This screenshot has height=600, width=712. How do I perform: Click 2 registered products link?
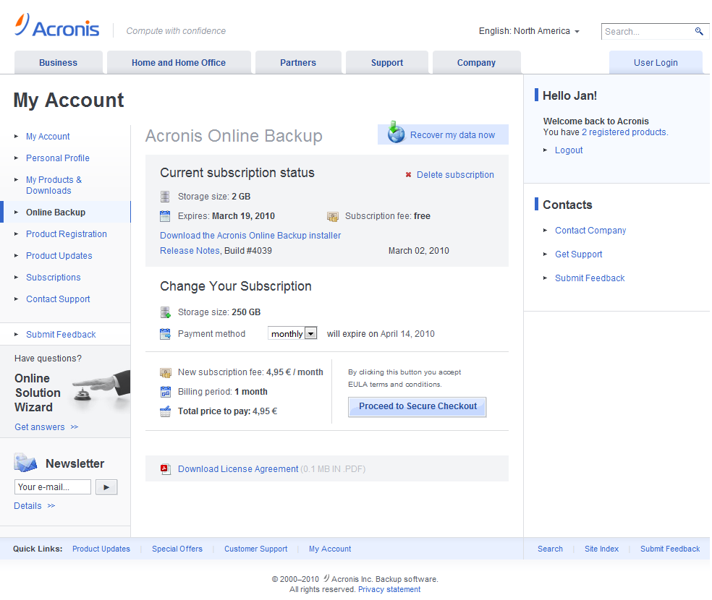click(x=624, y=132)
